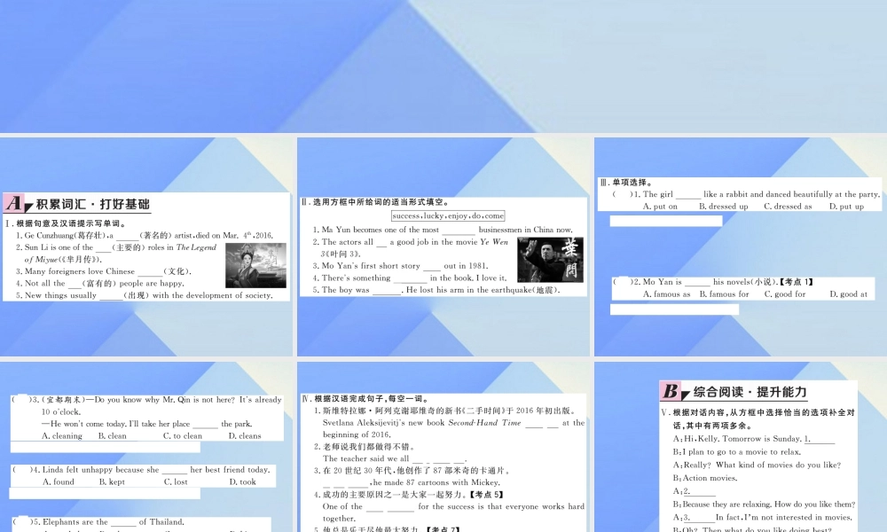Choose option 'C. to clean'

coord(182,436)
